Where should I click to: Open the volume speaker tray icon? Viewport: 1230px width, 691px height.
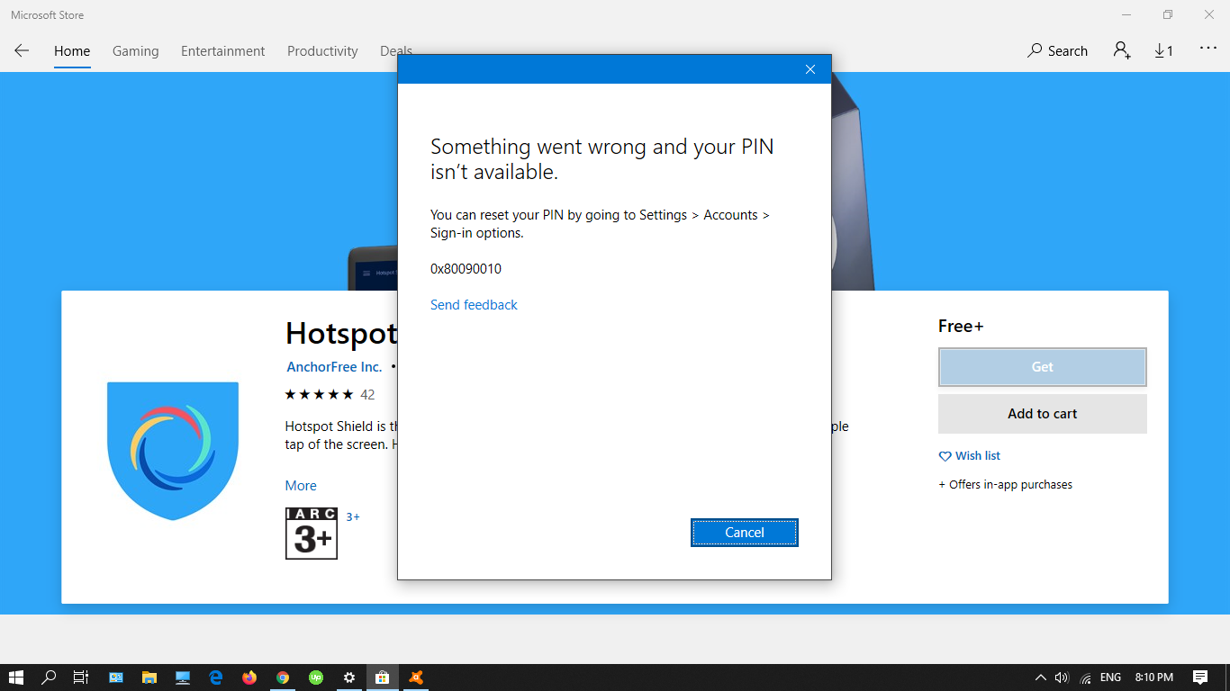(1062, 678)
